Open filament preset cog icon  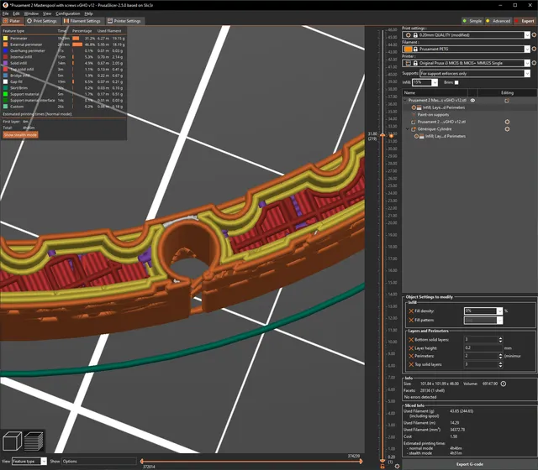[x=534, y=49]
